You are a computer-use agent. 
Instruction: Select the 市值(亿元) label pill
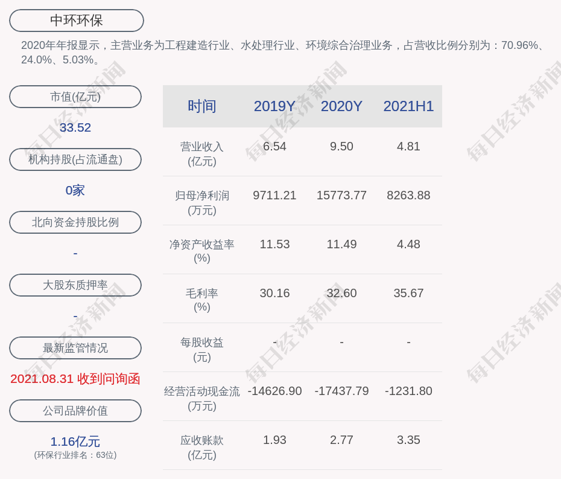coord(75,97)
